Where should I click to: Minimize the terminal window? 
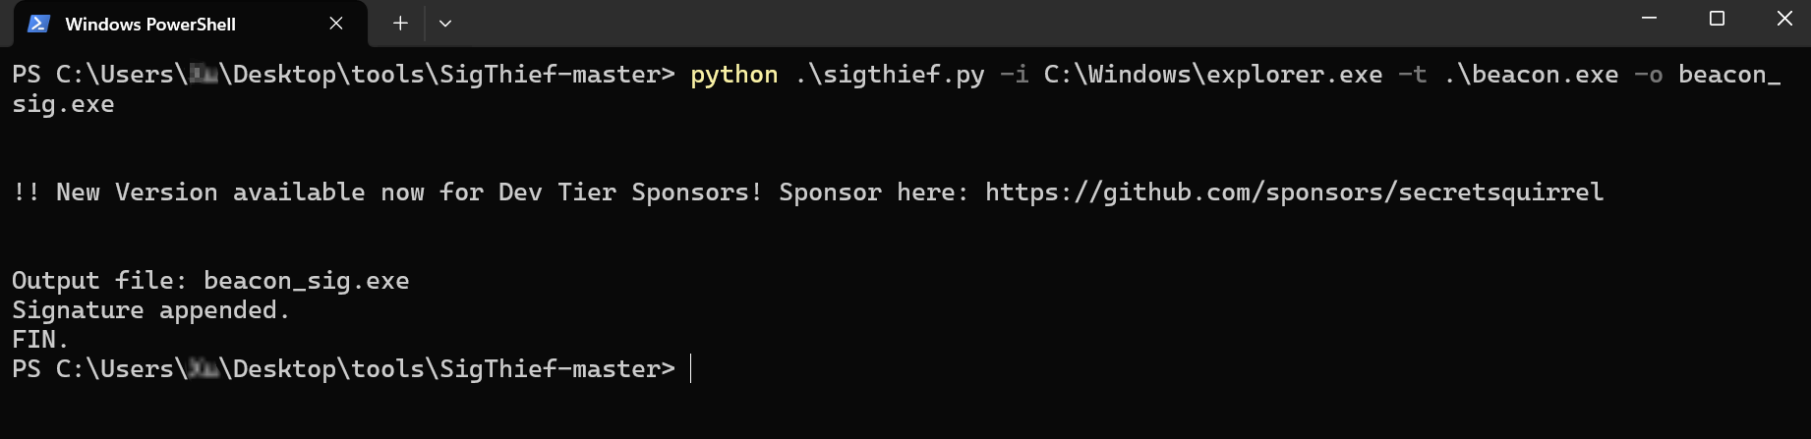[x=1650, y=19]
